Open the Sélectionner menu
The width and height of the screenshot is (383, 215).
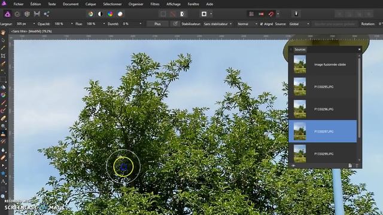coord(113,4)
